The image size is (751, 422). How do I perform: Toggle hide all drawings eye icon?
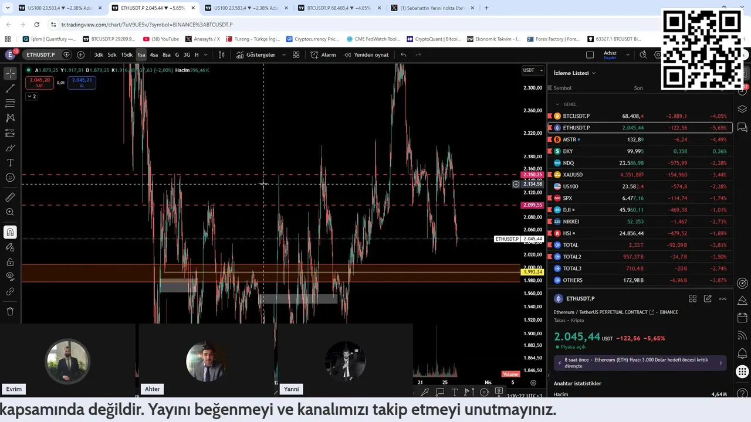point(10,276)
